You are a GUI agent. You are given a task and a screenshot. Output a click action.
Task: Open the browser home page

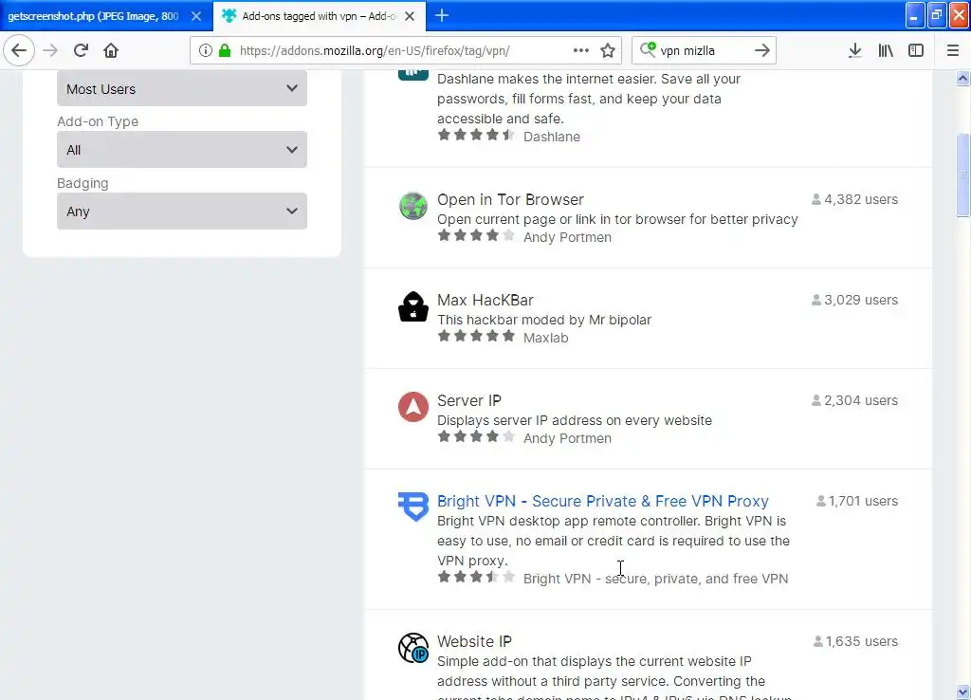click(111, 50)
